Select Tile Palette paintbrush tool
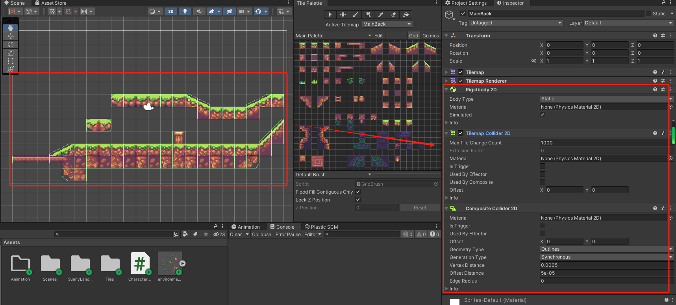Screen dimensions: 676x305 click(x=356, y=15)
